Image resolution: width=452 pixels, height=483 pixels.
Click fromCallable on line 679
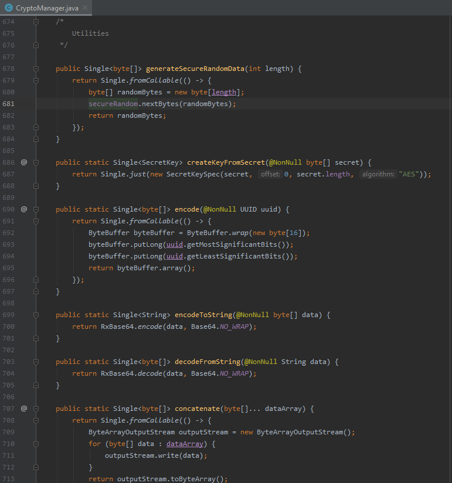(154, 80)
